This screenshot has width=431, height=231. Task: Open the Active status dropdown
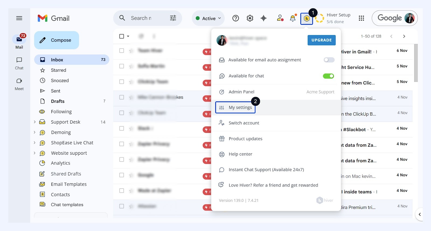(x=208, y=18)
